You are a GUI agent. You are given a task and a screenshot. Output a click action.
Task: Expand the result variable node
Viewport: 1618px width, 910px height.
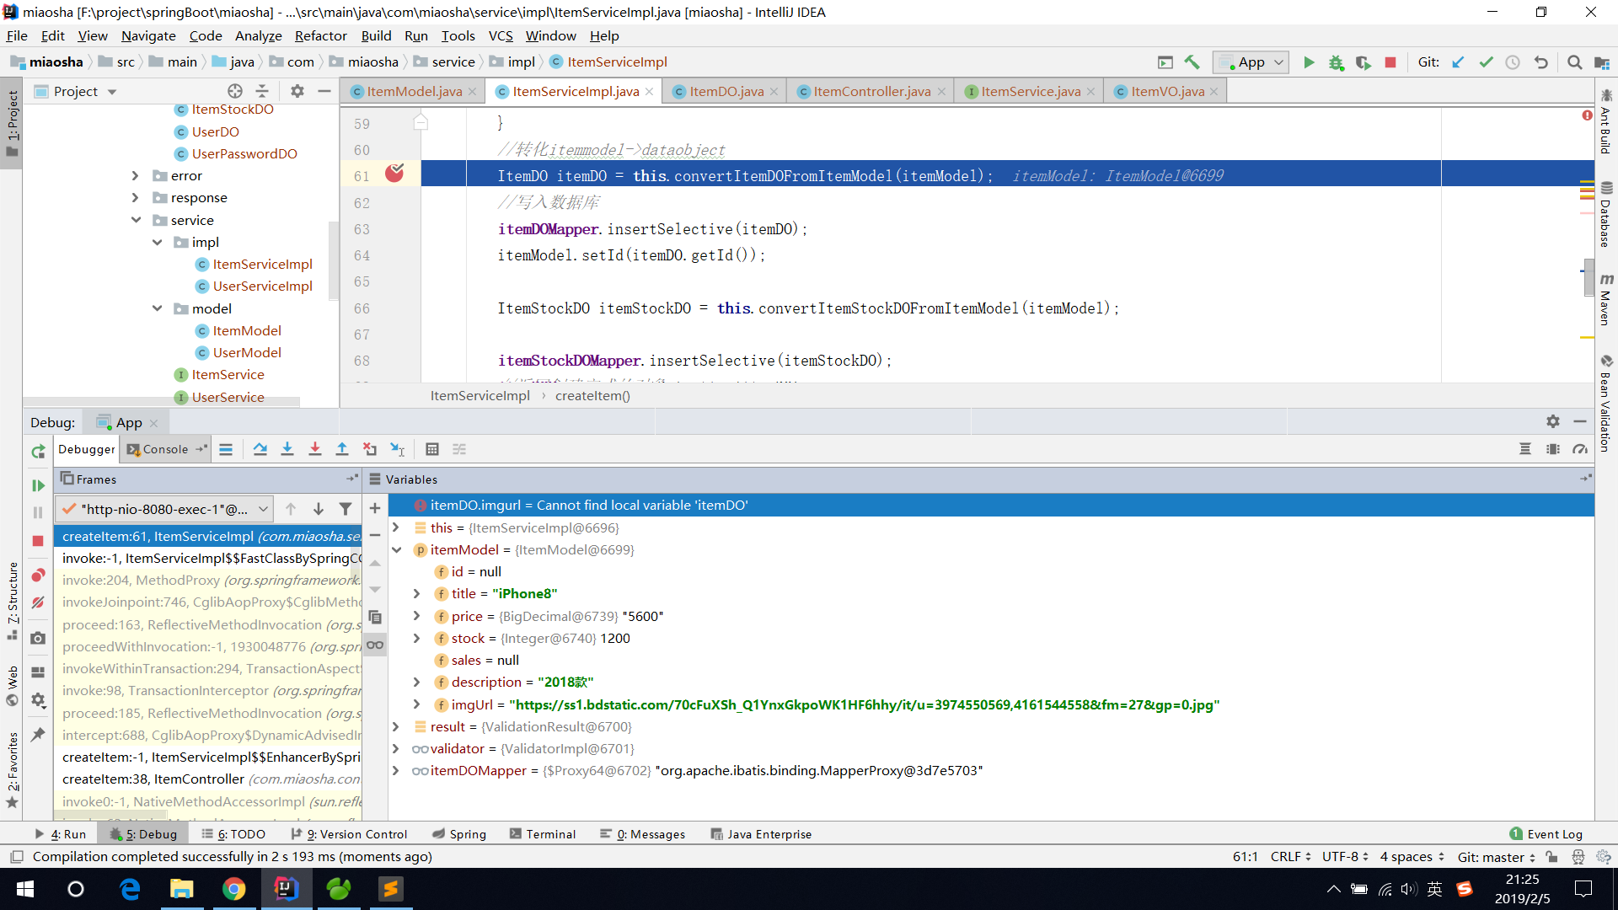tap(395, 726)
